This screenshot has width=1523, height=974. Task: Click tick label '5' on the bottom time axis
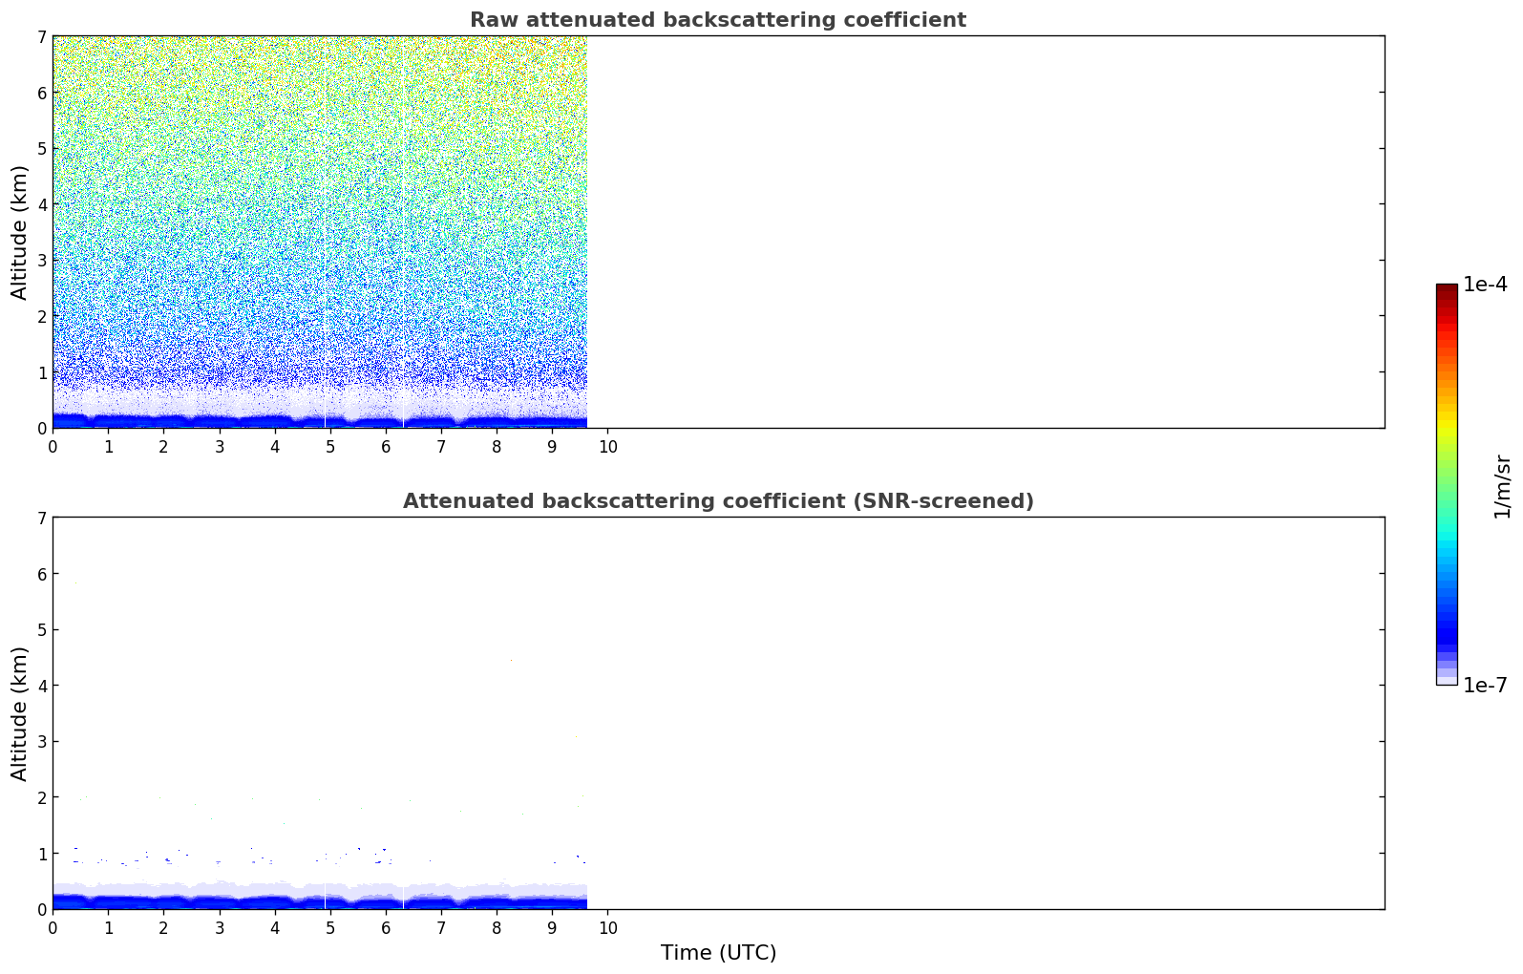(330, 928)
